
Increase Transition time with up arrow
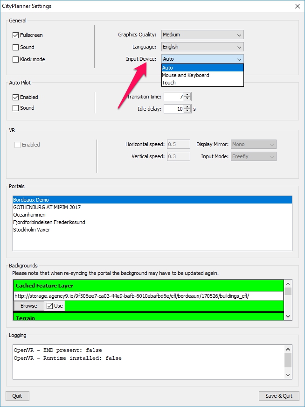coord(187,95)
